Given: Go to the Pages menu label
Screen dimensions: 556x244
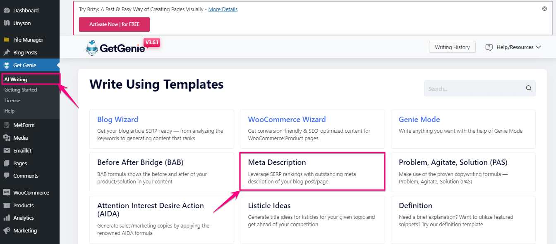Looking at the screenshot, I should [x=20, y=164].
